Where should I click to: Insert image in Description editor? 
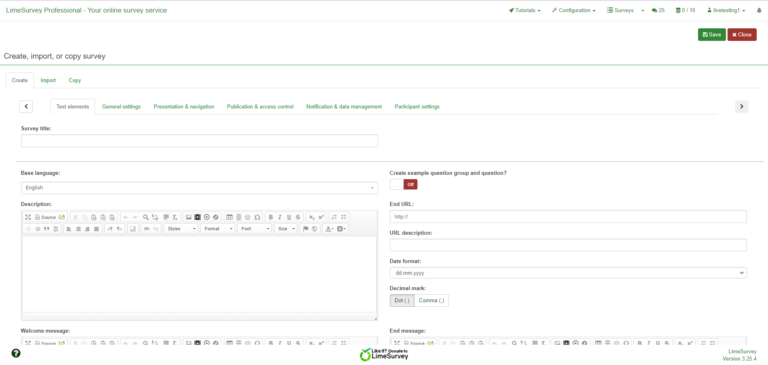coord(188,217)
